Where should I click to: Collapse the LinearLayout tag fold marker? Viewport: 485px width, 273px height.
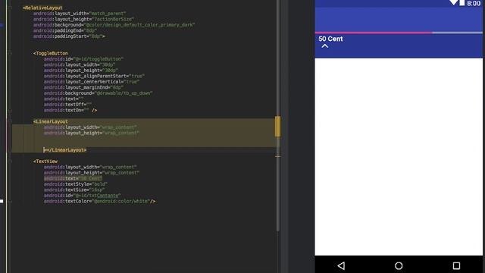click(x=10, y=121)
